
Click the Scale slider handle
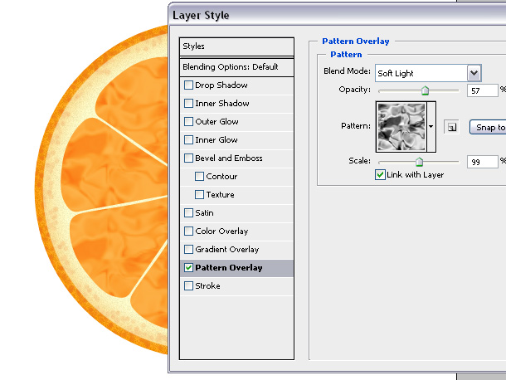pos(419,162)
